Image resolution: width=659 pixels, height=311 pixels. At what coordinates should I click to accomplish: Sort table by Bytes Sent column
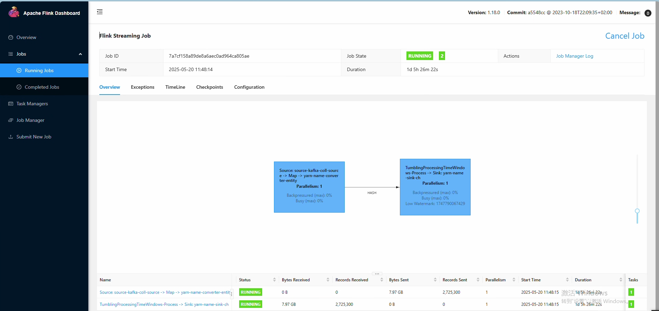[x=435, y=280]
